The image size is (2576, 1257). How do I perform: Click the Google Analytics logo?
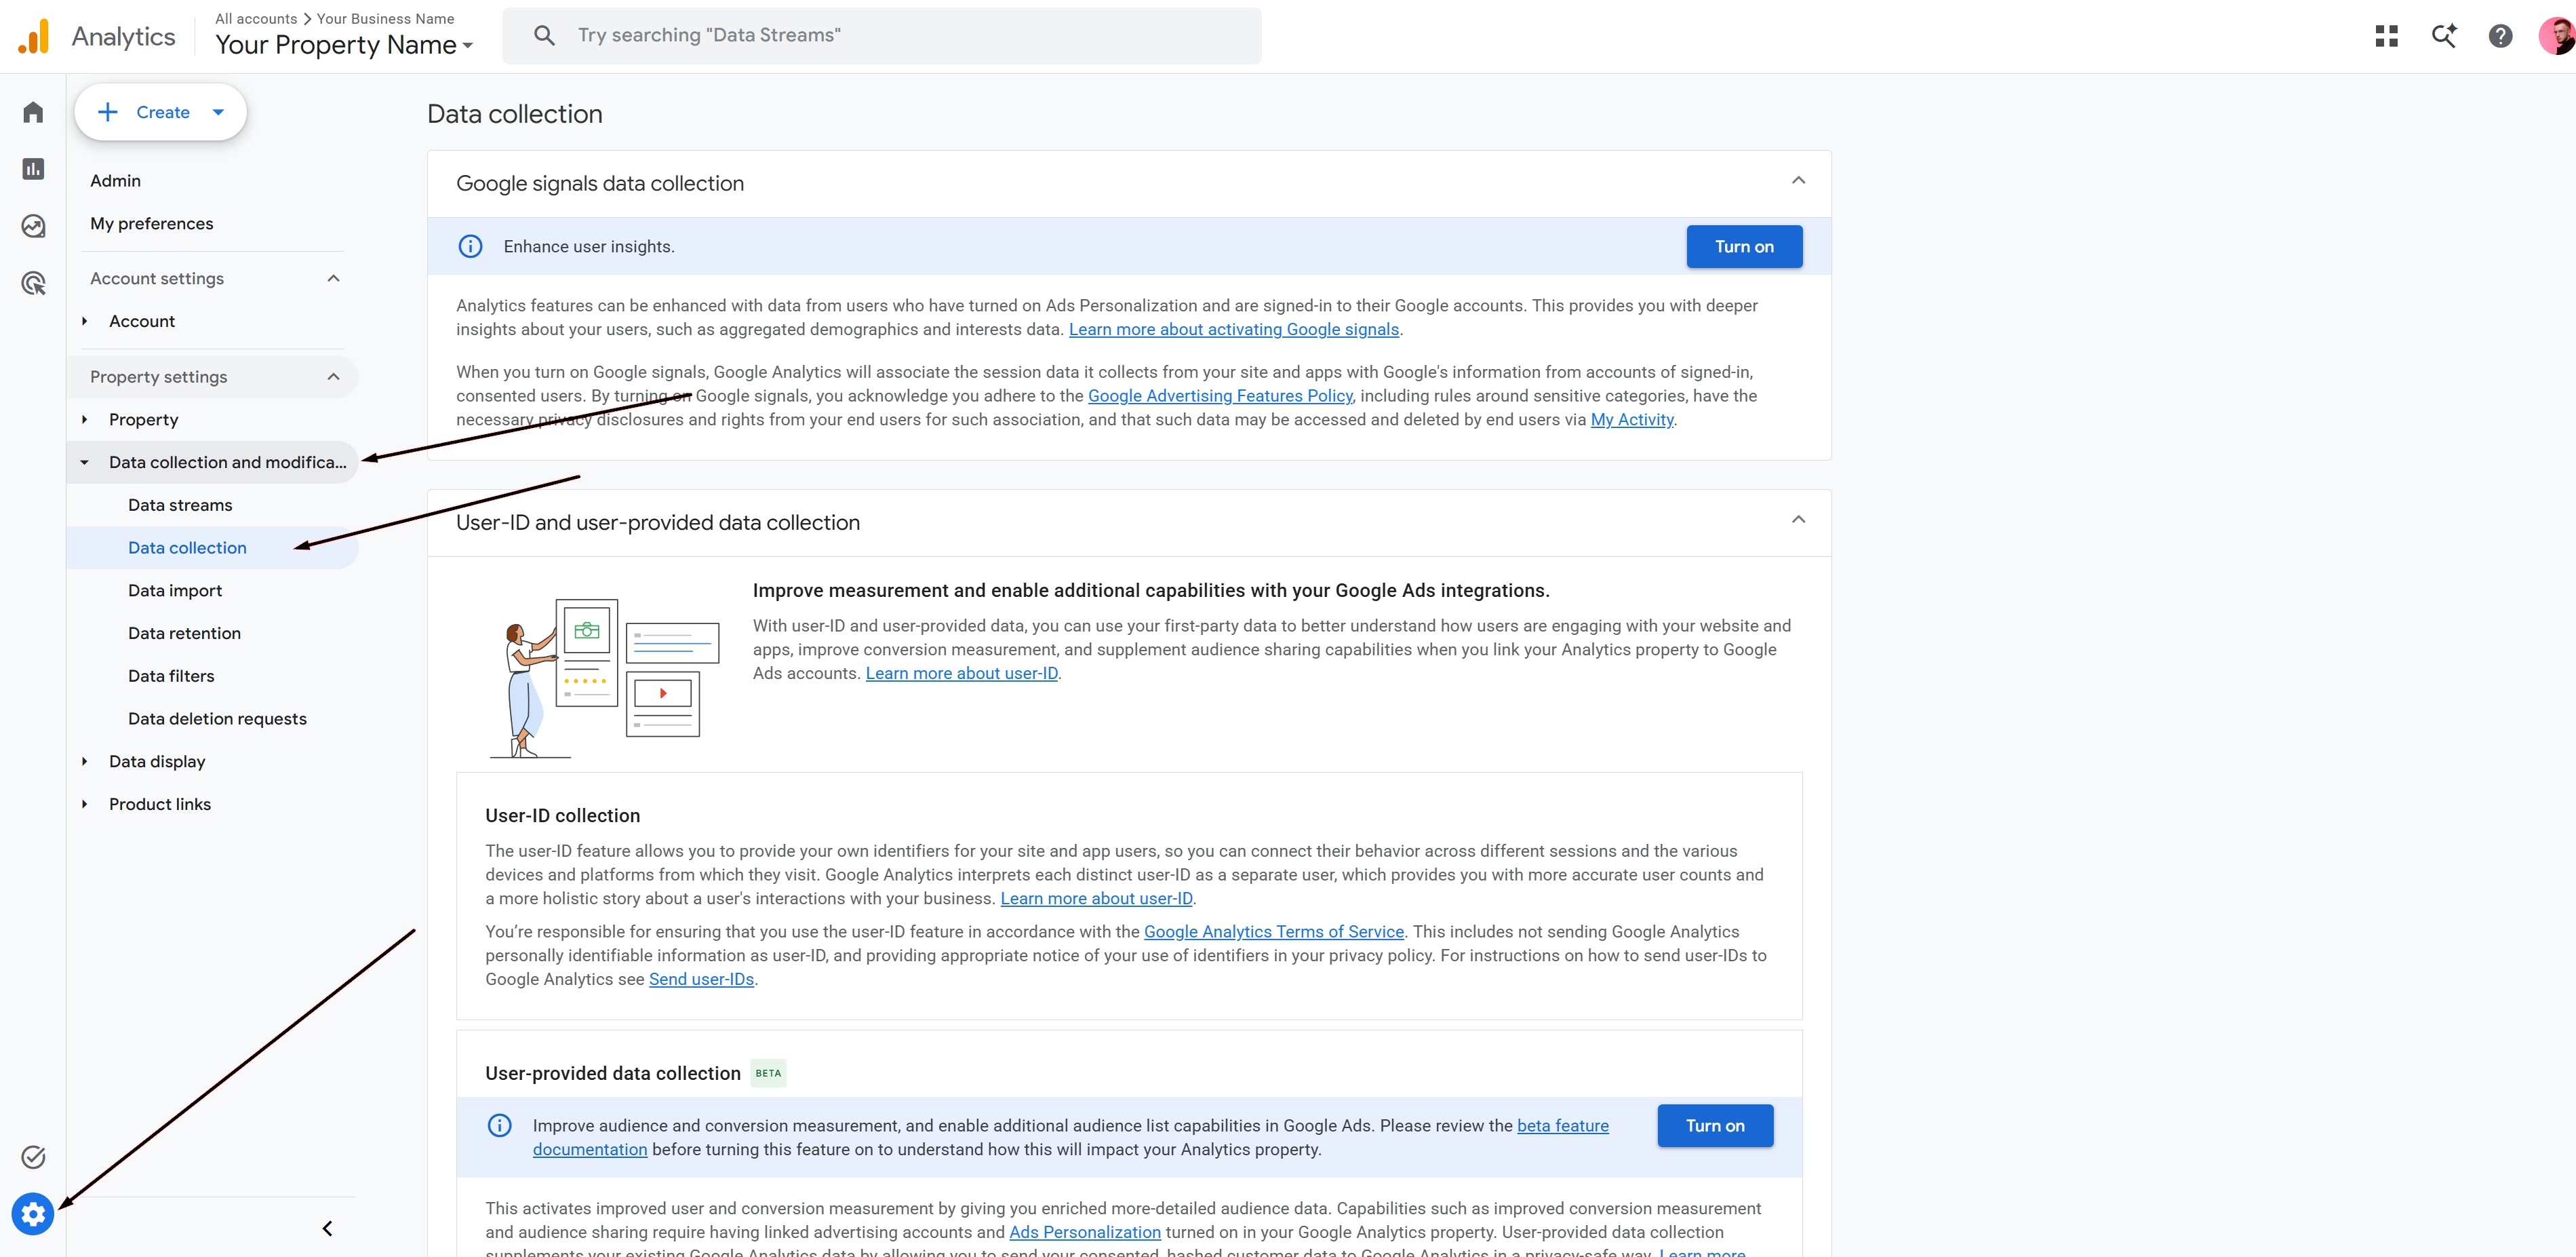(34, 36)
